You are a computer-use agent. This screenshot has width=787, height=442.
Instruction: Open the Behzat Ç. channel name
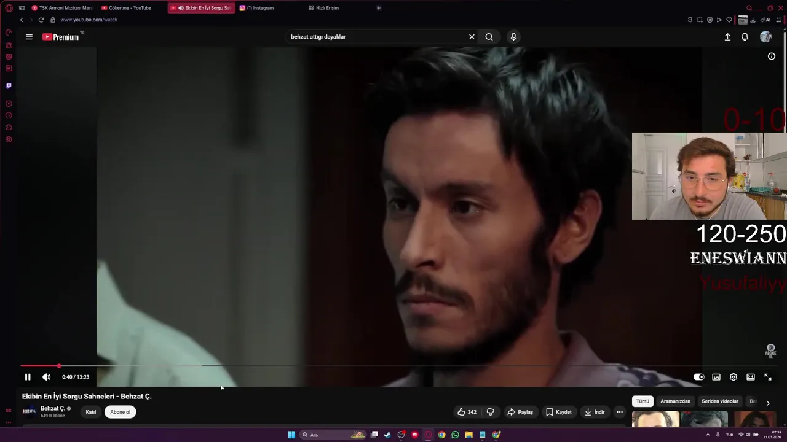(x=52, y=408)
